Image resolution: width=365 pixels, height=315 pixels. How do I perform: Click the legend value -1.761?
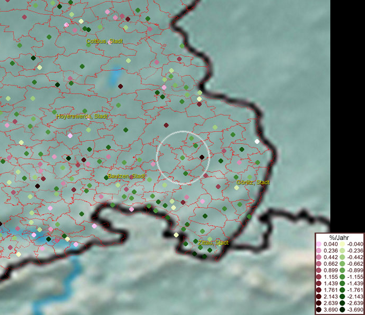[x=355, y=290]
